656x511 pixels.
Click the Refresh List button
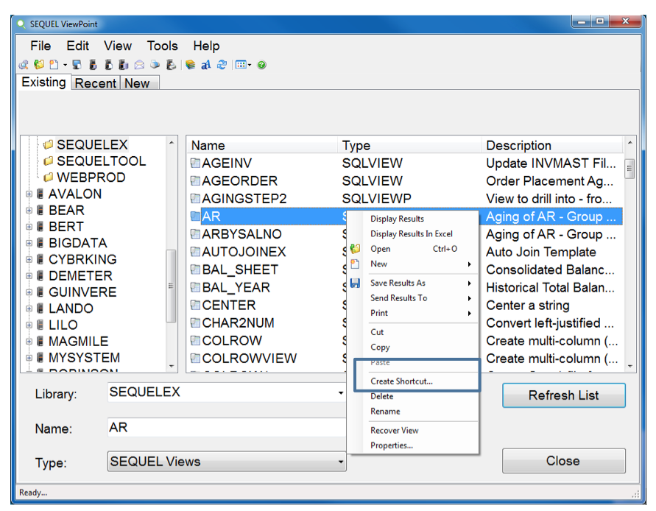tap(563, 395)
